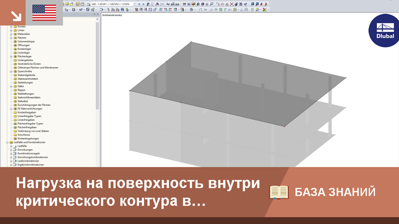The height and width of the screenshot is (224, 399).
Task: Select Anschlüsse in the navigator tree
Action: [24, 135]
